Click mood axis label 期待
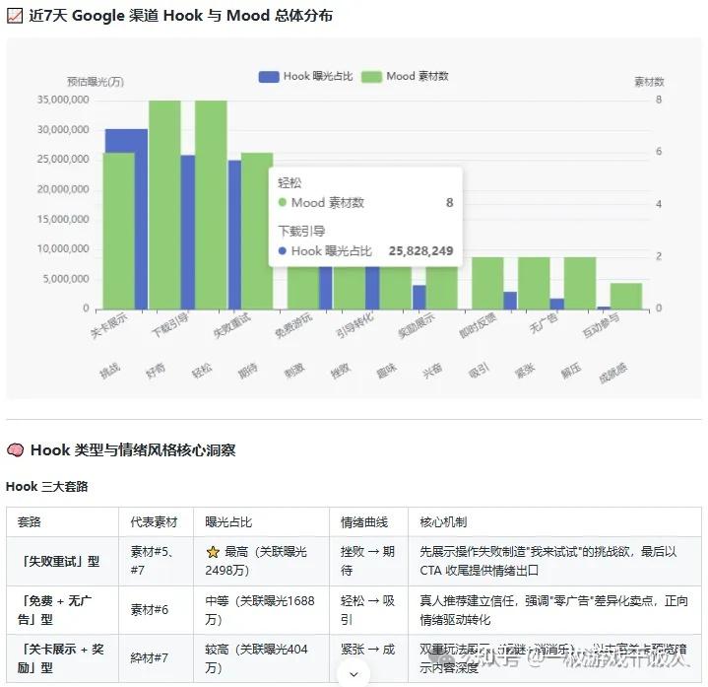The height and width of the screenshot is (687, 708). click(248, 371)
